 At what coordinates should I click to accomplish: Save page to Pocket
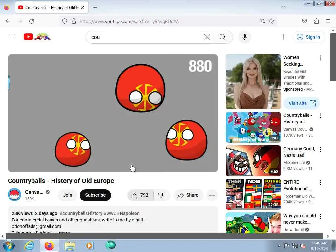(304, 21)
